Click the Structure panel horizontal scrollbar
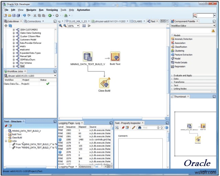The image size is (220, 176). [x=26, y=167]
